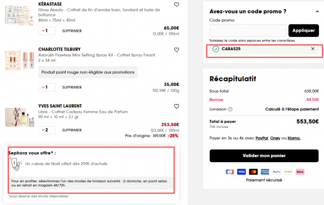Screen dimensions: 324x205
Task: Open quantity selector for Yves Saint Laurent
Action: (x=46, y=130)
